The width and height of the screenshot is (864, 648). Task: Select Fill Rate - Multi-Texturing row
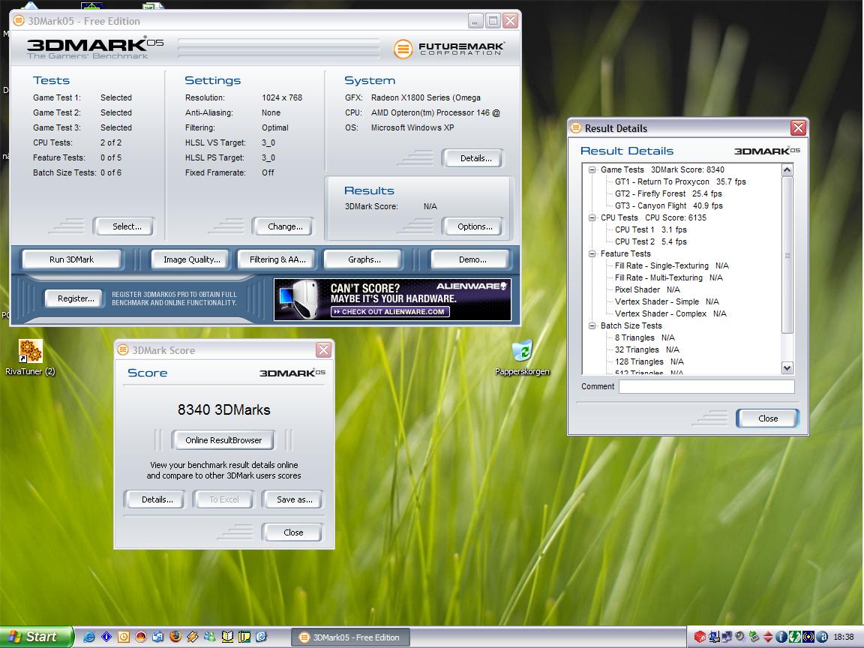tap(668, 277)
